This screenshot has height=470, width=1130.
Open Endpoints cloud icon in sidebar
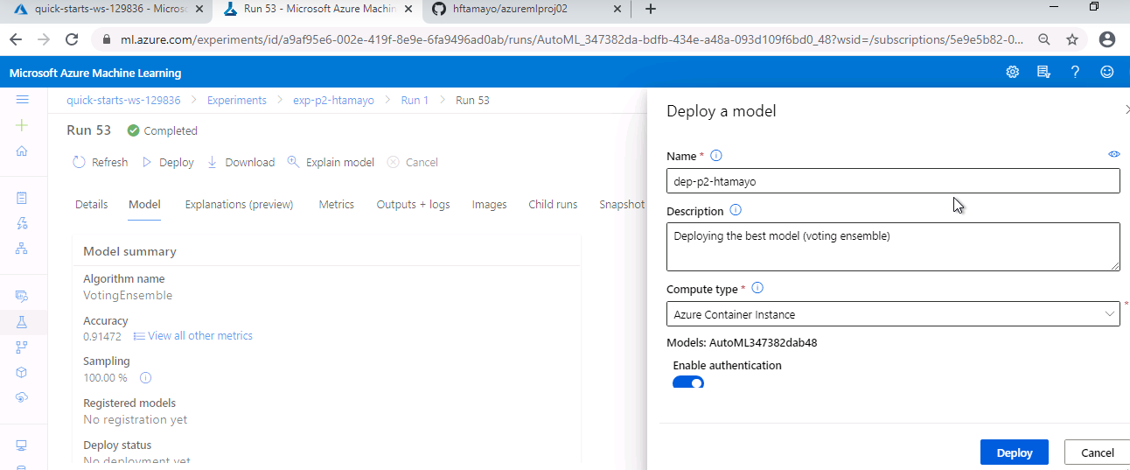pyautogui.click(x=22, y=397)
